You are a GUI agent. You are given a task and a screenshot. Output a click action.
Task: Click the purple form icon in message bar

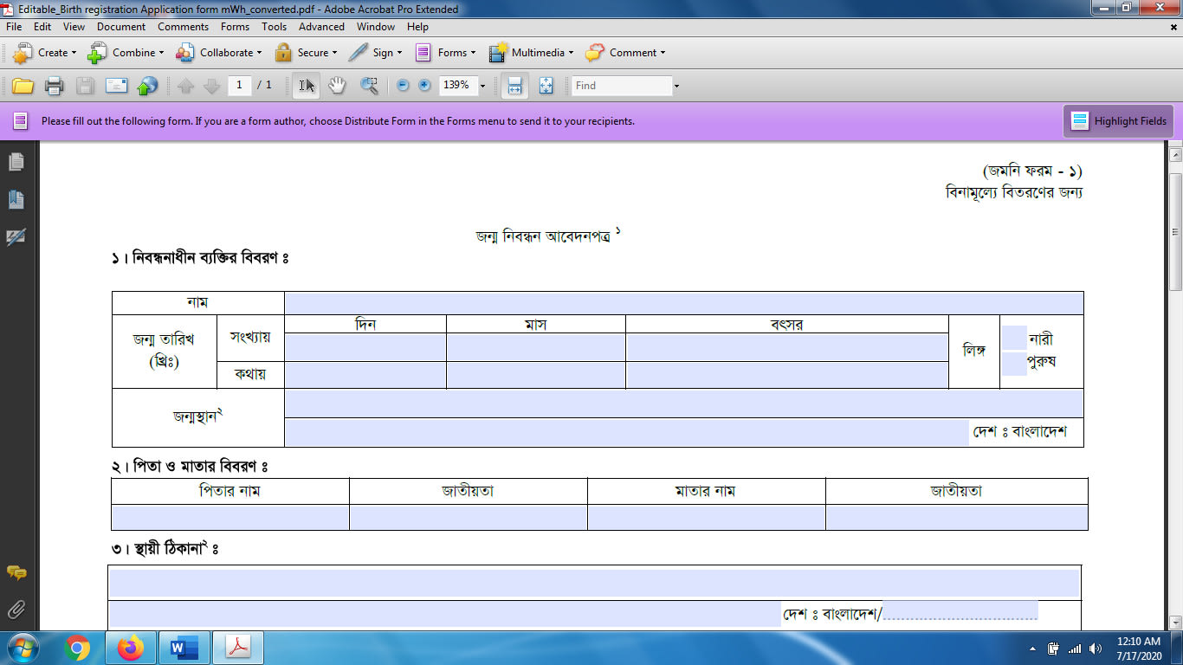[x=21, y=121]
